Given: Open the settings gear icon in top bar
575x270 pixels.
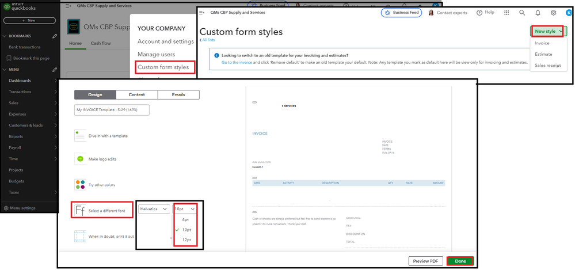Looking at the screenshot, I should tap(553, 13).
